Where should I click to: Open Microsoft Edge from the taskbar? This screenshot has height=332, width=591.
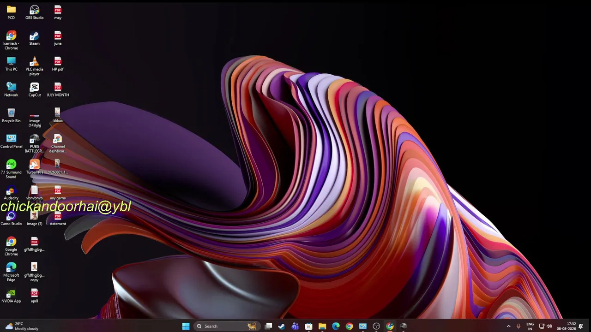336,326
